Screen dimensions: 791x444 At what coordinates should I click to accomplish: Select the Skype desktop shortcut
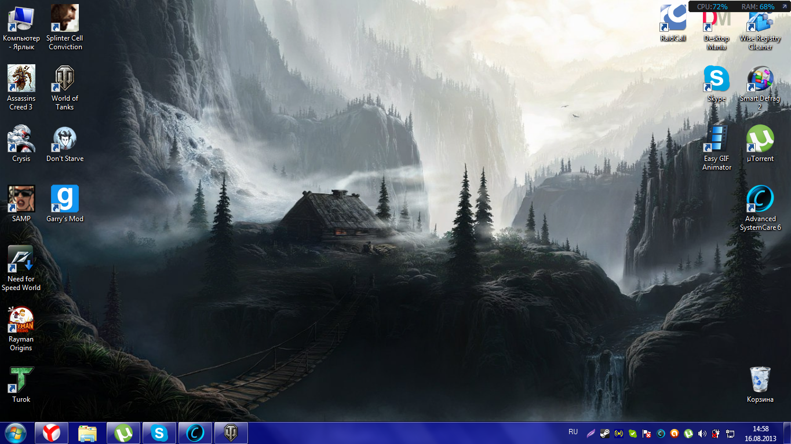coord(717,83)
